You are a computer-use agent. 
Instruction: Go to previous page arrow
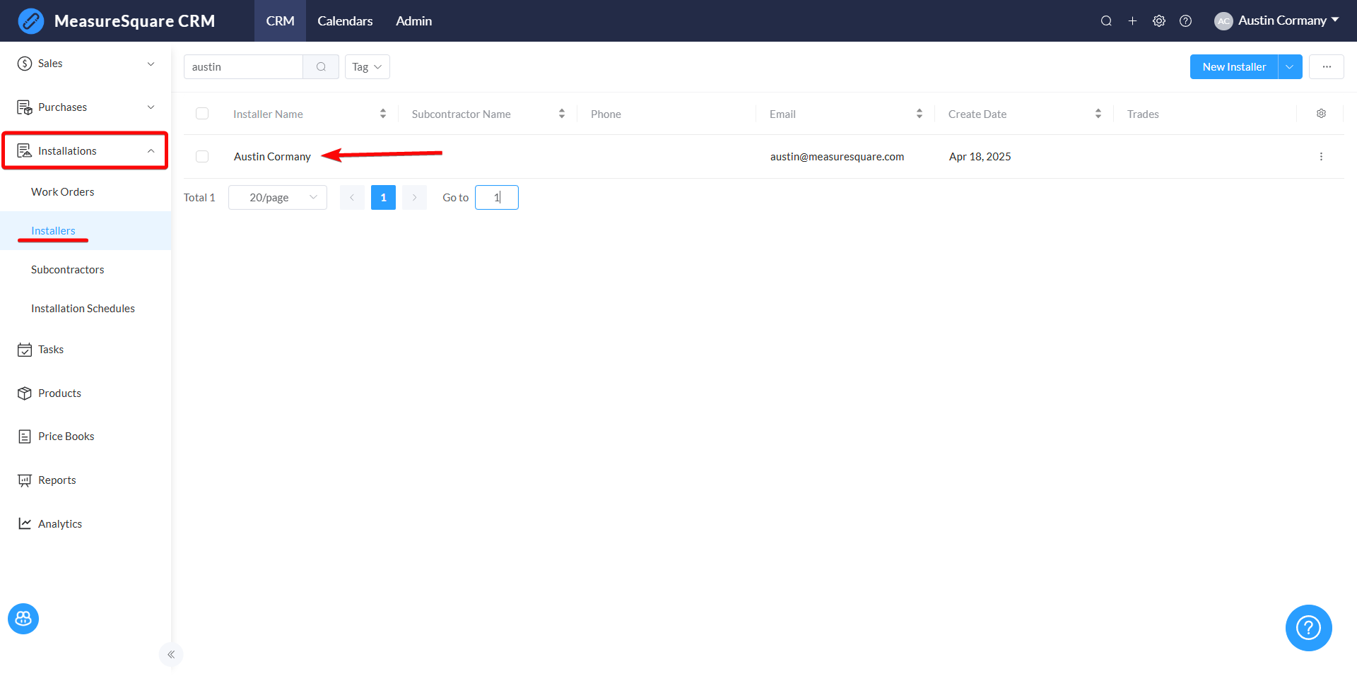352,198
